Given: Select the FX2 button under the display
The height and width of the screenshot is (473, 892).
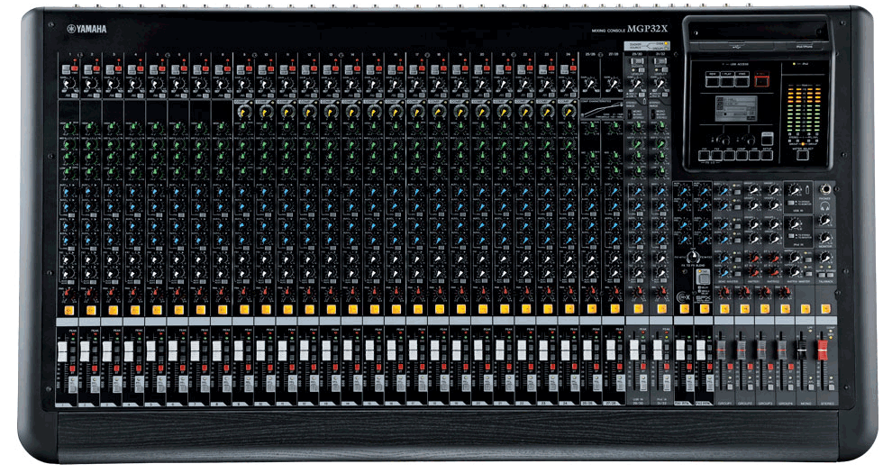Looking at the screenshot, I should [717, 155].
